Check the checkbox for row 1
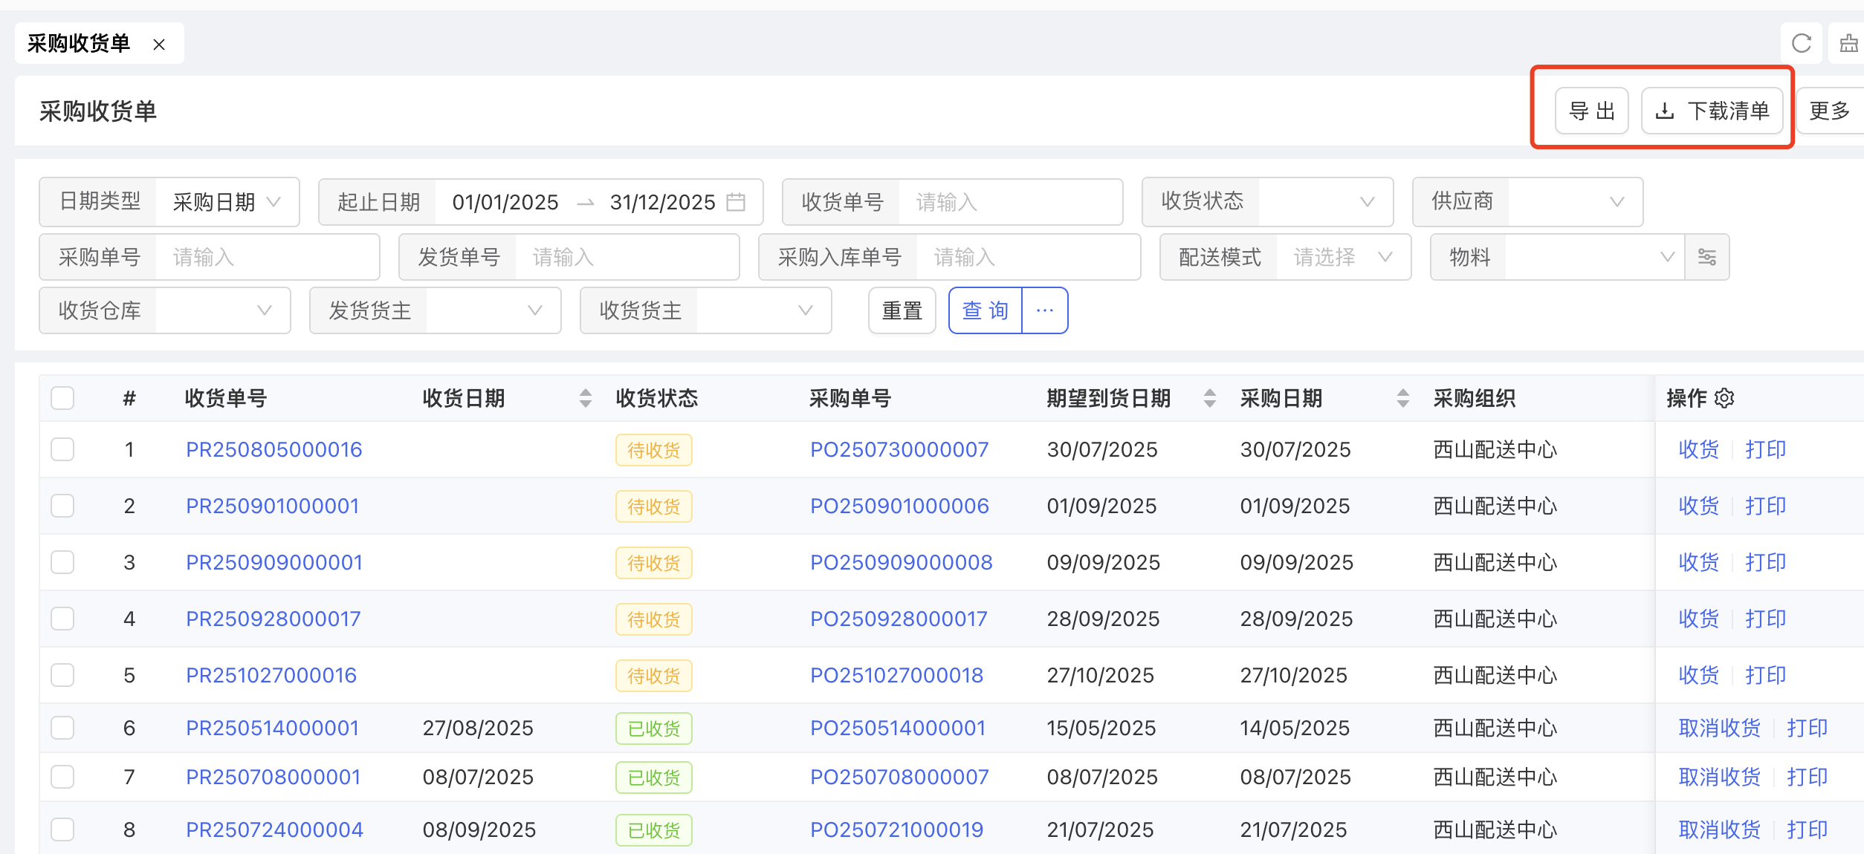Image resolution: width=1864 pixels, height=854 pixels. pos(62,449)
